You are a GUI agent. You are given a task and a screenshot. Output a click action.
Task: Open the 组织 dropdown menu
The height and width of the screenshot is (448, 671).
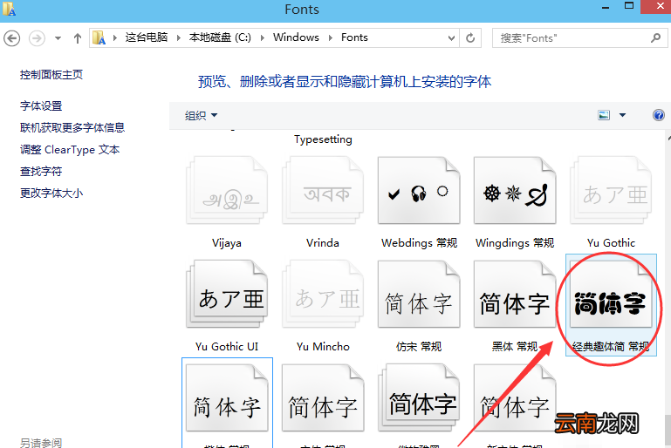pyautogui.click(x=201, y=115)
